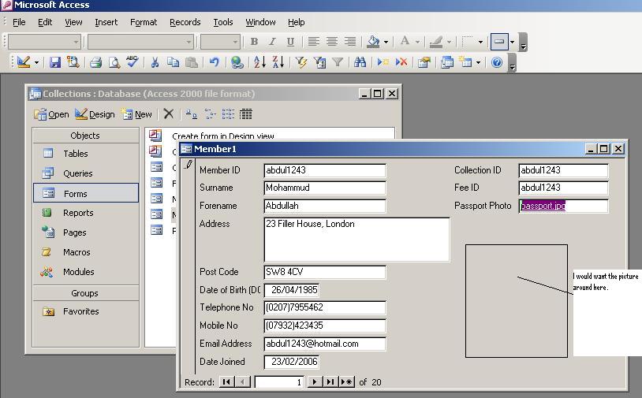Open the file search icon beside Save

click(73, 62)
